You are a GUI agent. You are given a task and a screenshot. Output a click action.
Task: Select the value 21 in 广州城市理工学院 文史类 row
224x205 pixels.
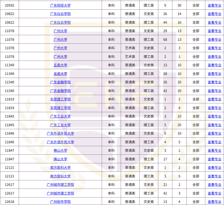pos(165,185)
